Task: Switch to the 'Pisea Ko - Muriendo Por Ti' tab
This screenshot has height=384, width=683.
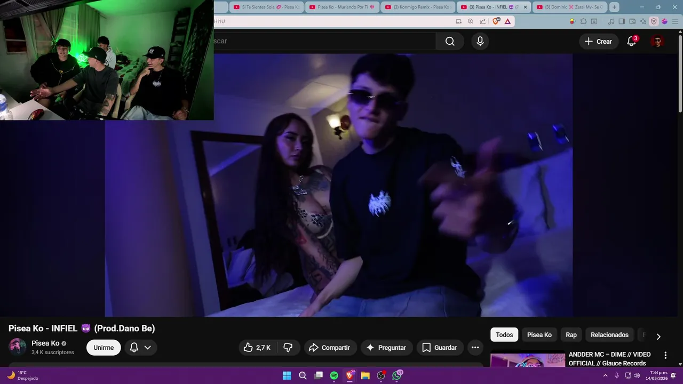Action: tap(342, 7)
